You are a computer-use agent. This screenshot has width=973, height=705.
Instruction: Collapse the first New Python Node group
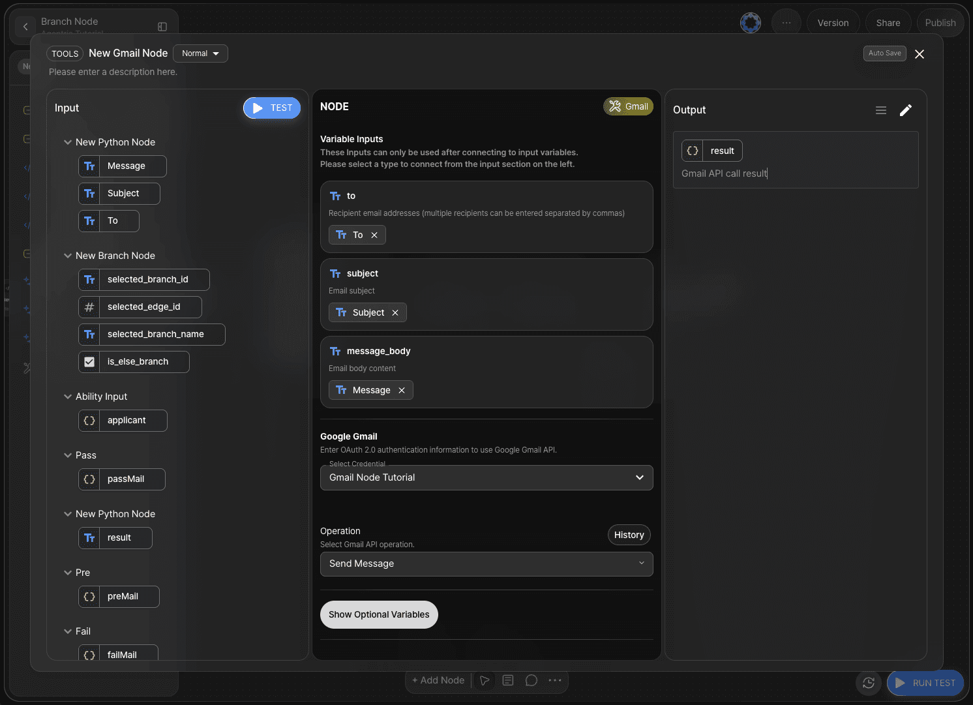68,142
